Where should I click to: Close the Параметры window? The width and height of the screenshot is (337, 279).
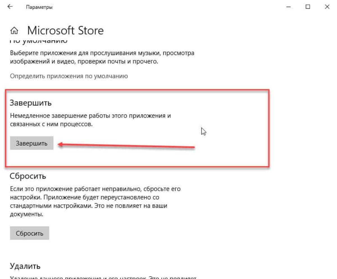327,7
